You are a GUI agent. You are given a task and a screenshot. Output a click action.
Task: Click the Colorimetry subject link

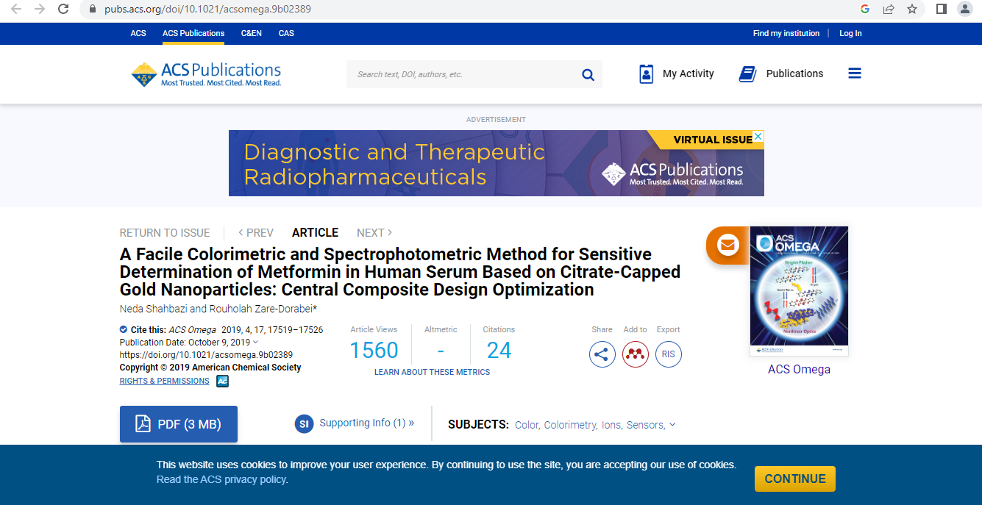[570, 425]
